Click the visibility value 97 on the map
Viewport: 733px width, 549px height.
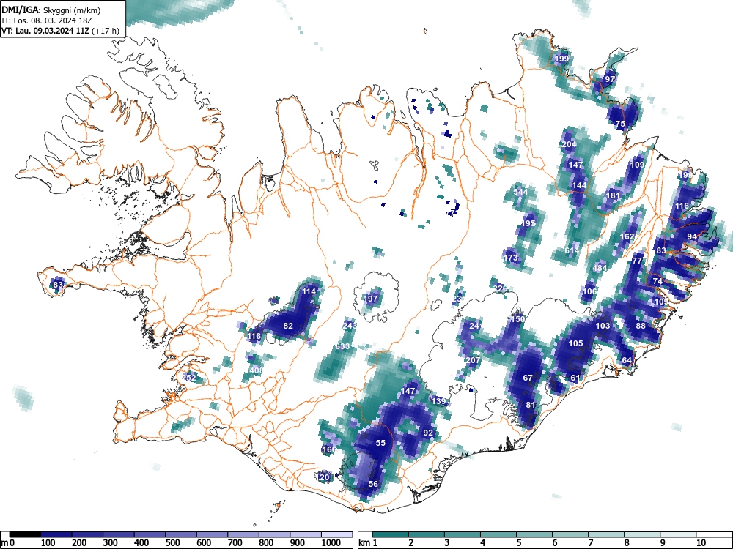pos(610,79)
